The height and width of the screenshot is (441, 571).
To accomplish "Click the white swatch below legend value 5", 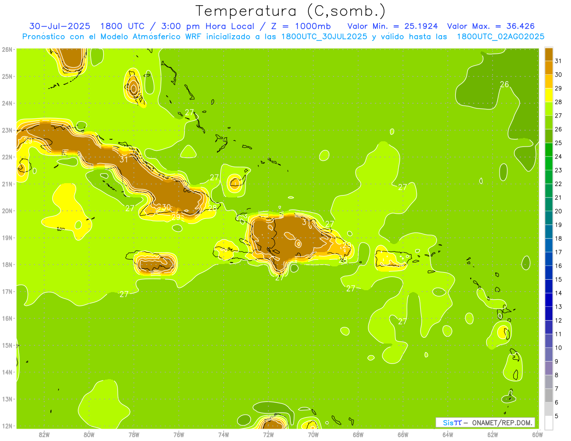I will [549, 422].
